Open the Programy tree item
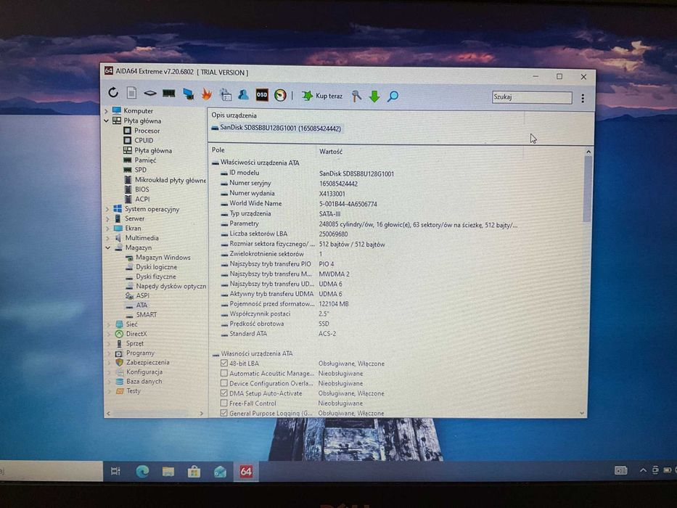This screenshot has height=508, width=677. point(140,353)
